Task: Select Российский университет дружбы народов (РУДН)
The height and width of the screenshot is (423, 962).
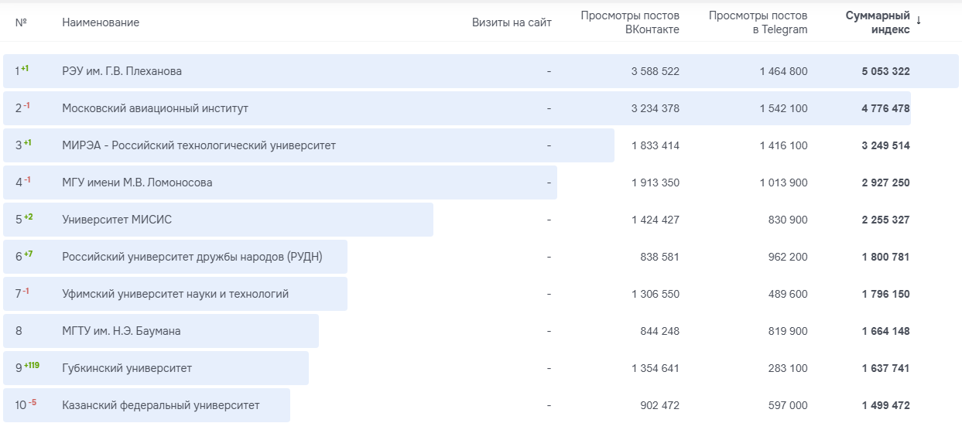Action: tap(192, 257)
